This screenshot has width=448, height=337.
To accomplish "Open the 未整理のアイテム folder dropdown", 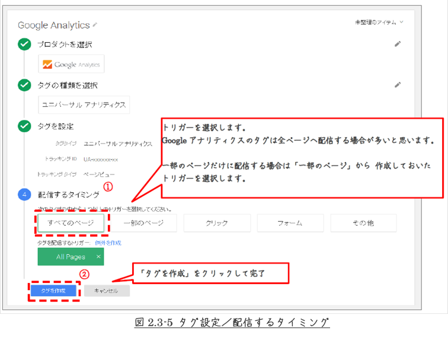I will click(x=379, y=22).
